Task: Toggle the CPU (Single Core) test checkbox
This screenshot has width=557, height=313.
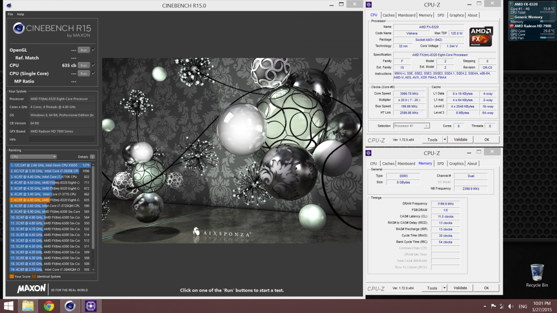Action: point(94,73)
